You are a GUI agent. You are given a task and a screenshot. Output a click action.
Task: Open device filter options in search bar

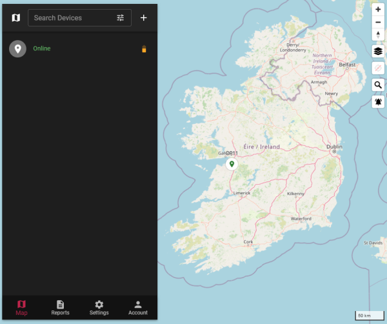(x=120, y=18)
